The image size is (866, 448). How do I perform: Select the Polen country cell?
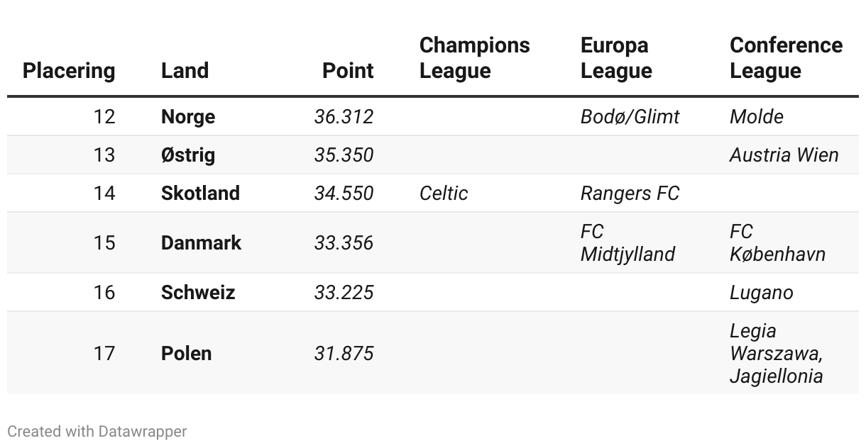[x=186, y=353]
